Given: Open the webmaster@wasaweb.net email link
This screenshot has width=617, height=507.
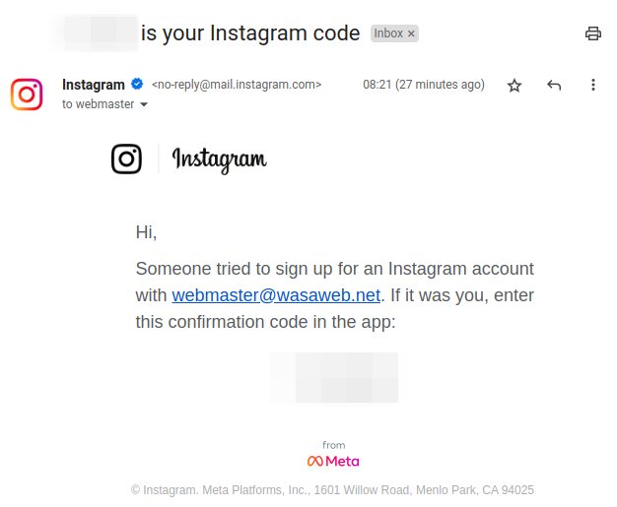Looking at the screenshot, I should click(276, 295).
